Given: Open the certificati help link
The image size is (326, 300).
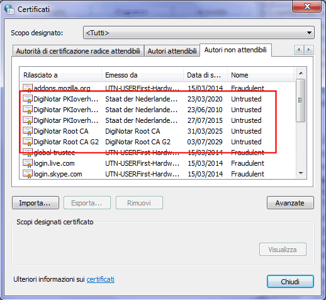Looking at the screenshot, I should point(101,279).
